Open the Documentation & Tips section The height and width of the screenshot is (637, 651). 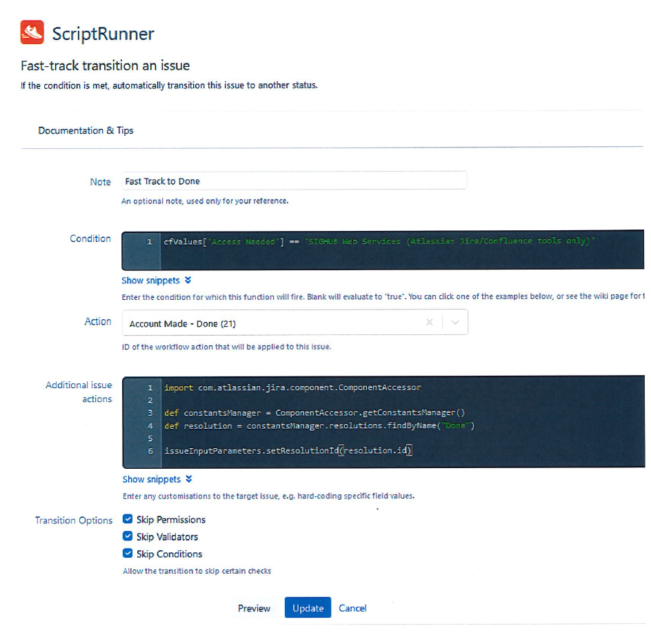[86, 130]
